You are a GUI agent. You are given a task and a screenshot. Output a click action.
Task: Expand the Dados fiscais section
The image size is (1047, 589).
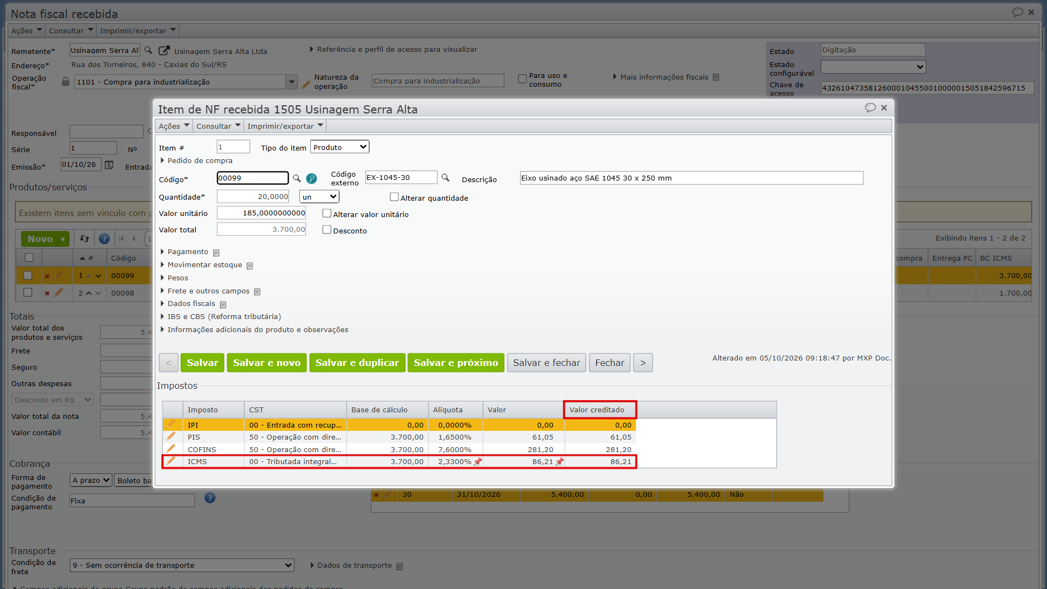(191, 303)
